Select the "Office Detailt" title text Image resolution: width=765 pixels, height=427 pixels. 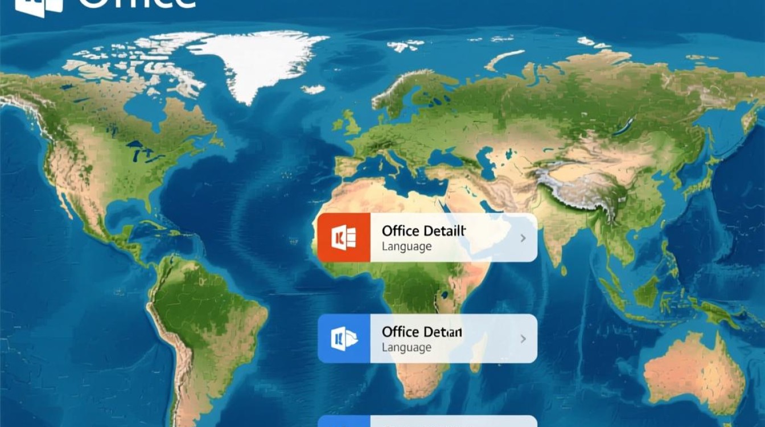point(423,231)
